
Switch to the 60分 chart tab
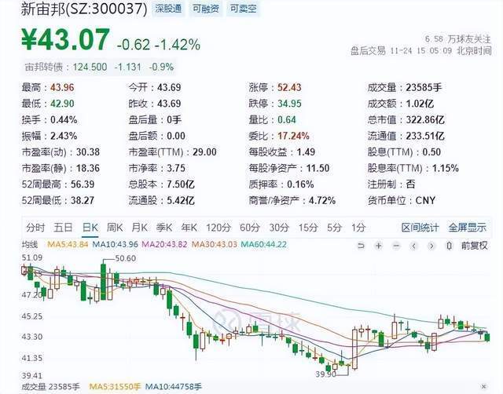(250, 228)
